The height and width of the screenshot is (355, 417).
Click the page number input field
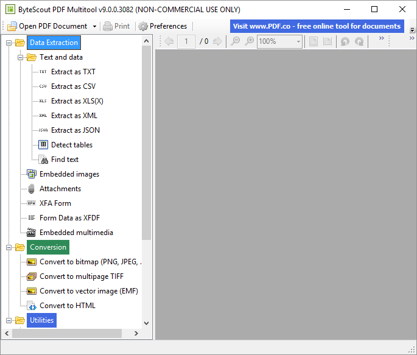click(x=186, y=41)
